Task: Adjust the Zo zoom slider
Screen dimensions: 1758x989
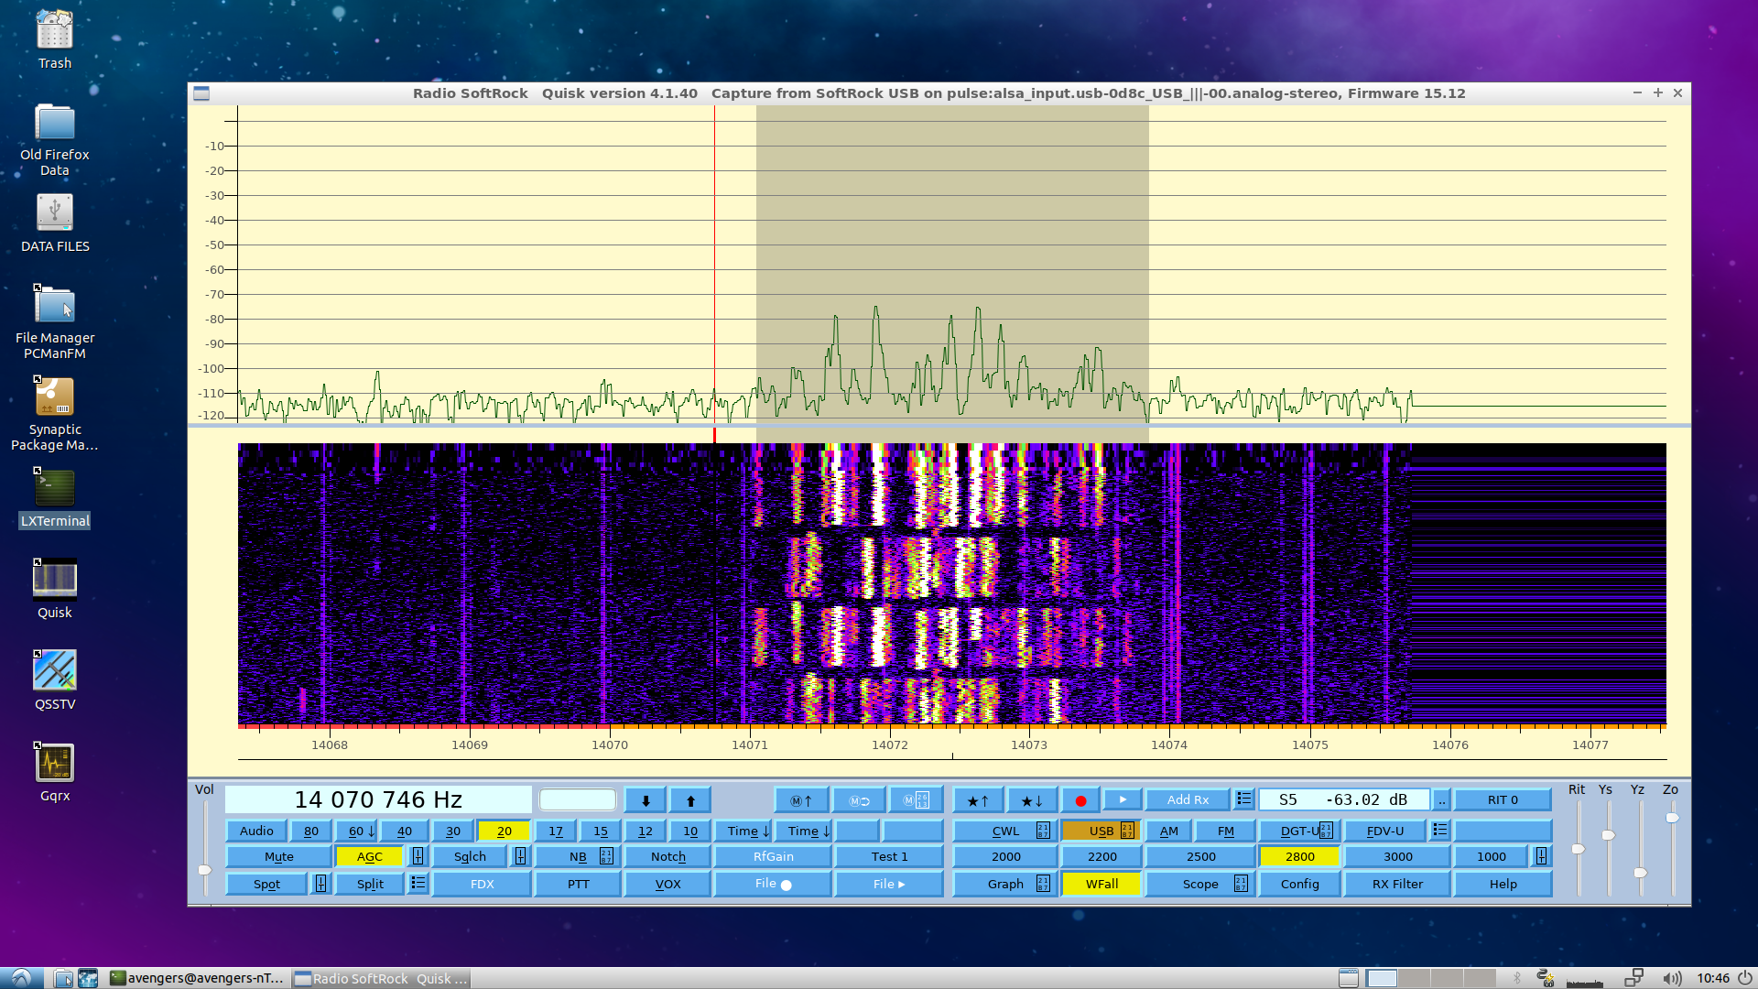Action: (x=1672, y=818)
